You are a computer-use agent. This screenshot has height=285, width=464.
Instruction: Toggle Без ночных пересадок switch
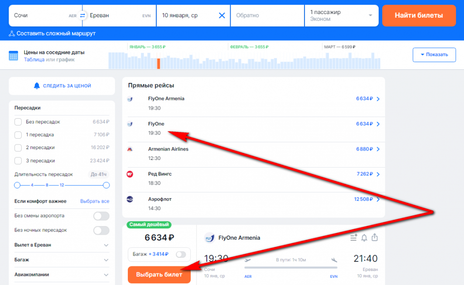pos(101,230)
